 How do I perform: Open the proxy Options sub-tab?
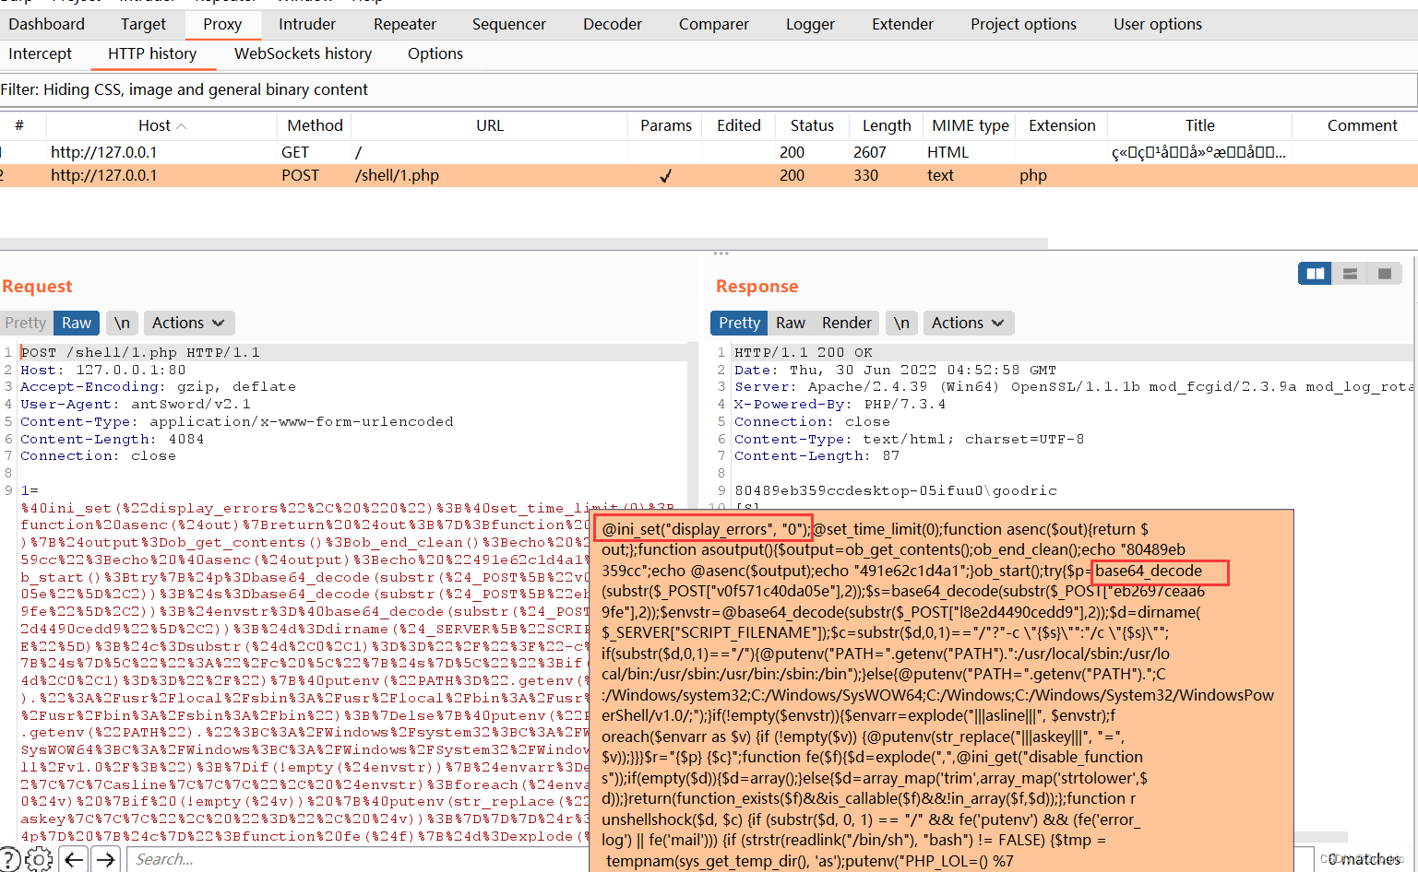(435, 53)
